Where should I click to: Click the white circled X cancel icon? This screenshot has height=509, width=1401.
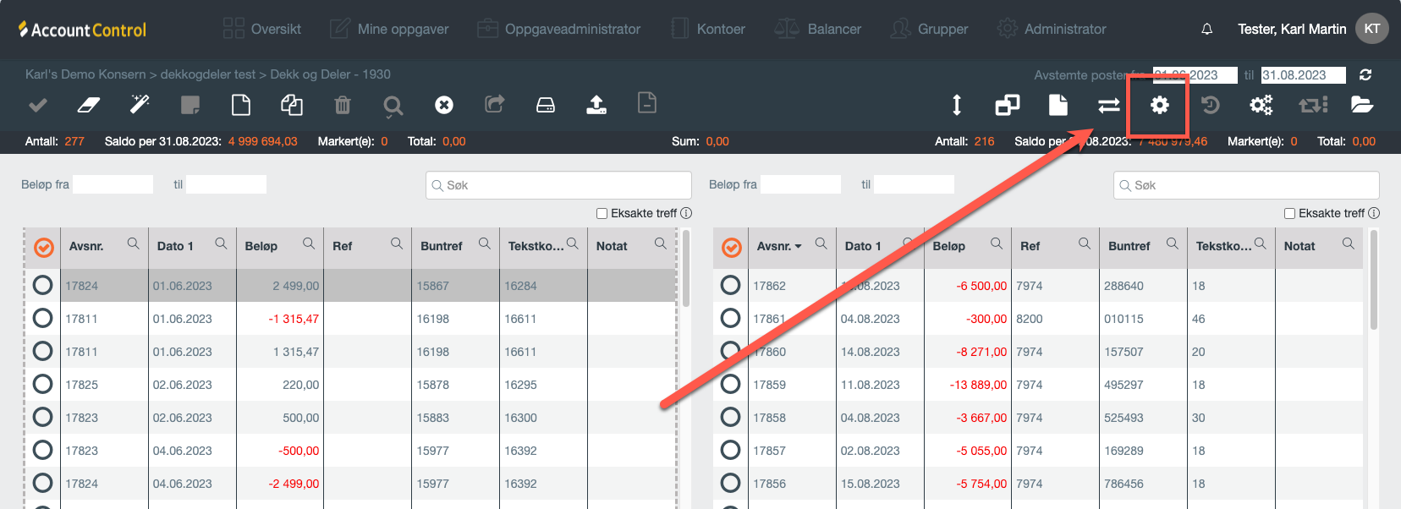pos(444,105)
